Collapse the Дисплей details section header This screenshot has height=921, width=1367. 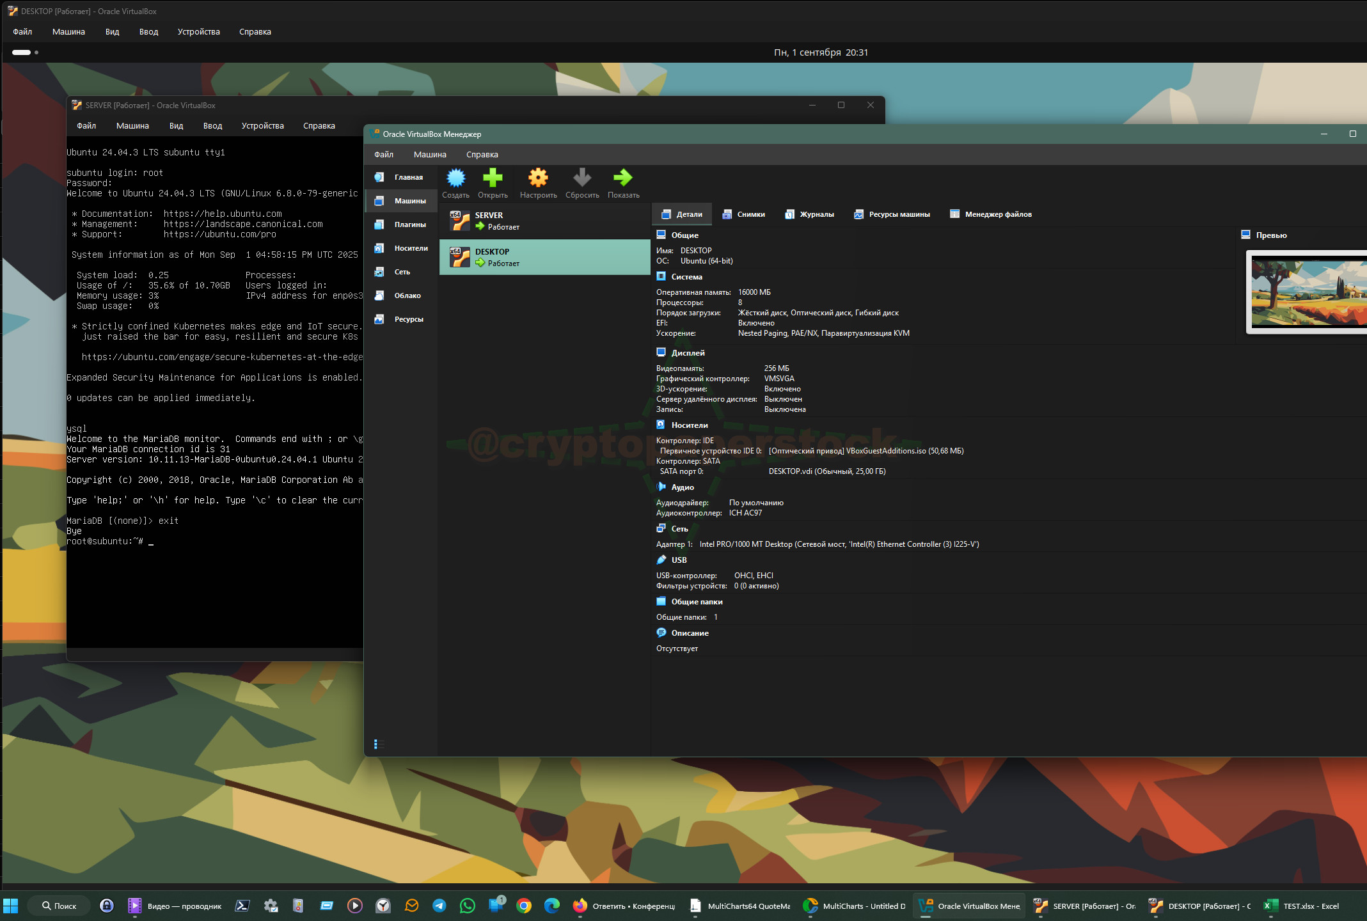(x=688, y=353)
